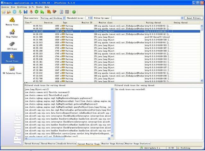Image resolution: width=205 pixels, height=151 pixels.
Task: Sort by the Duration column header
Action: (x=52, y=22)
